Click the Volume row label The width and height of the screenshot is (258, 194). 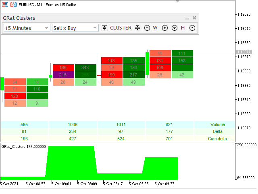(x=218, y=124)
